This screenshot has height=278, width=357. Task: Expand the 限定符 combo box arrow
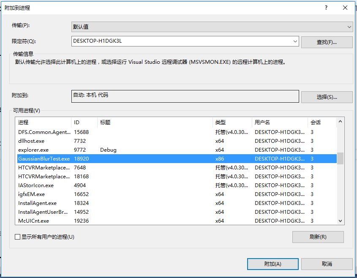click(295, 41)
